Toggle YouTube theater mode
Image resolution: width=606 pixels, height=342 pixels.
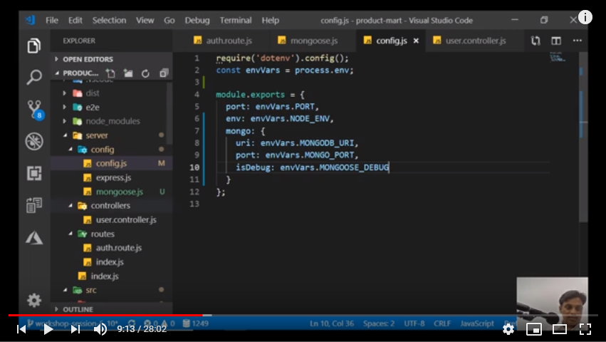click(x=560, y=329)
